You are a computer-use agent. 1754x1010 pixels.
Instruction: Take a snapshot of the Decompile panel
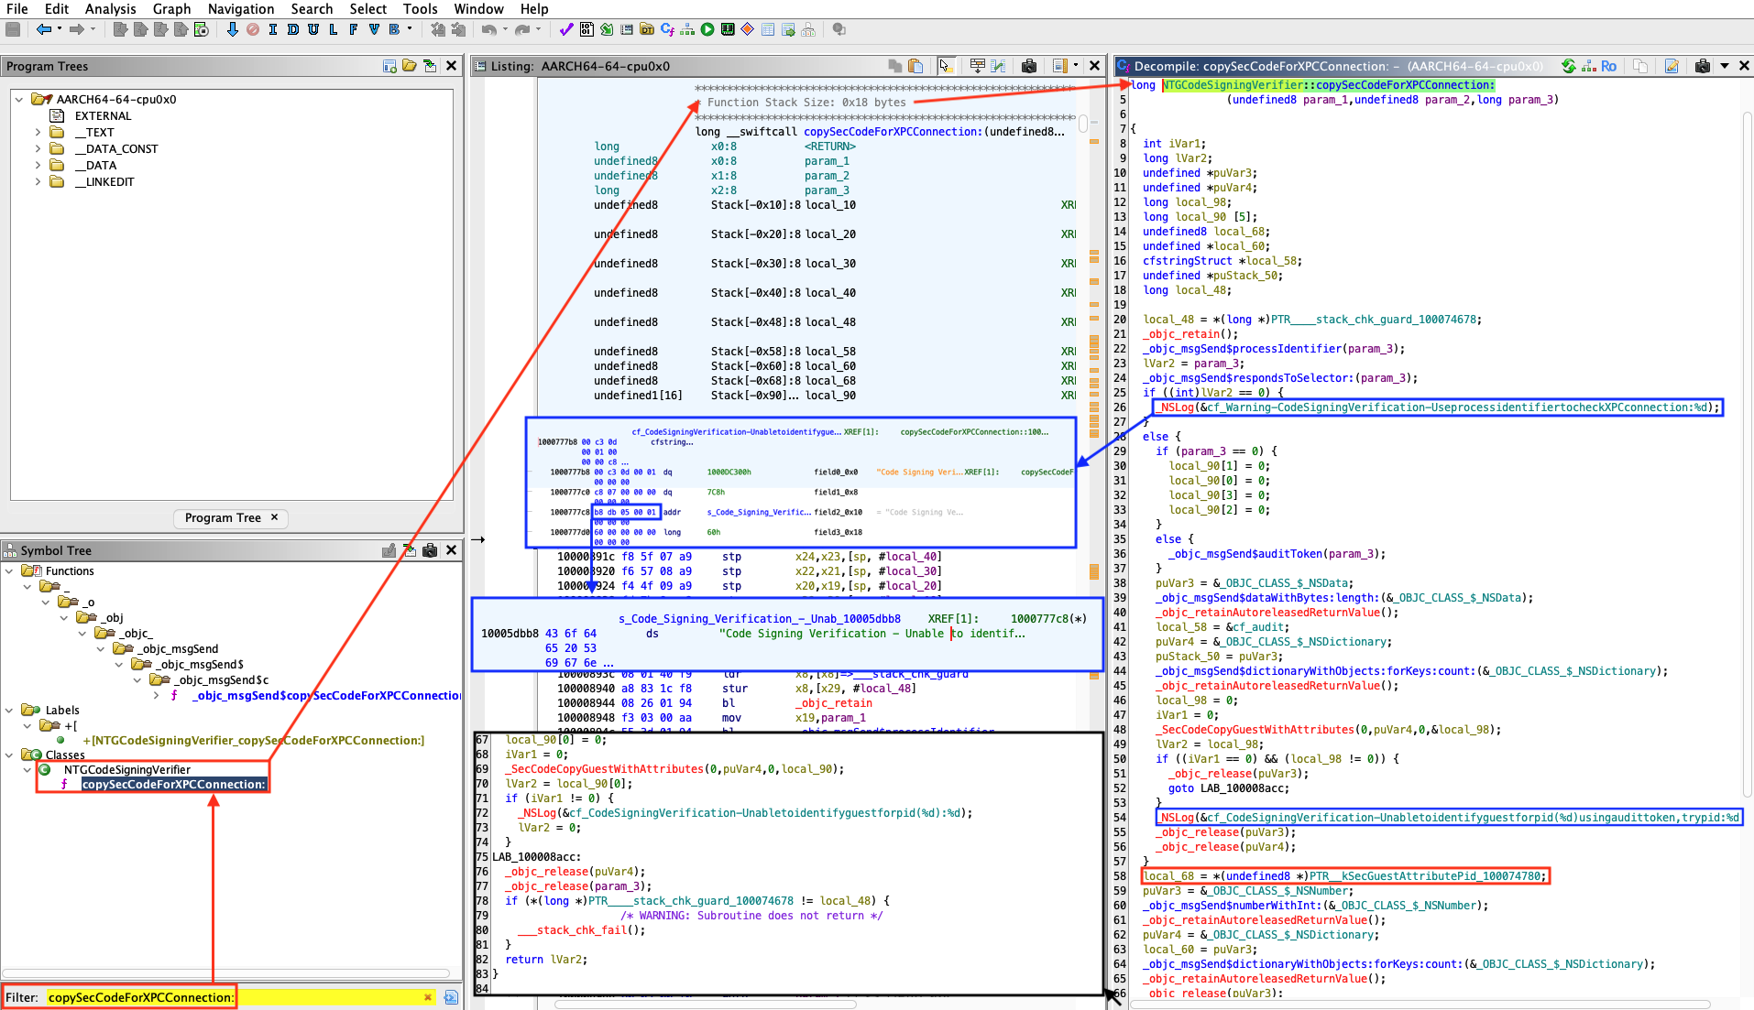point(1702,66)
